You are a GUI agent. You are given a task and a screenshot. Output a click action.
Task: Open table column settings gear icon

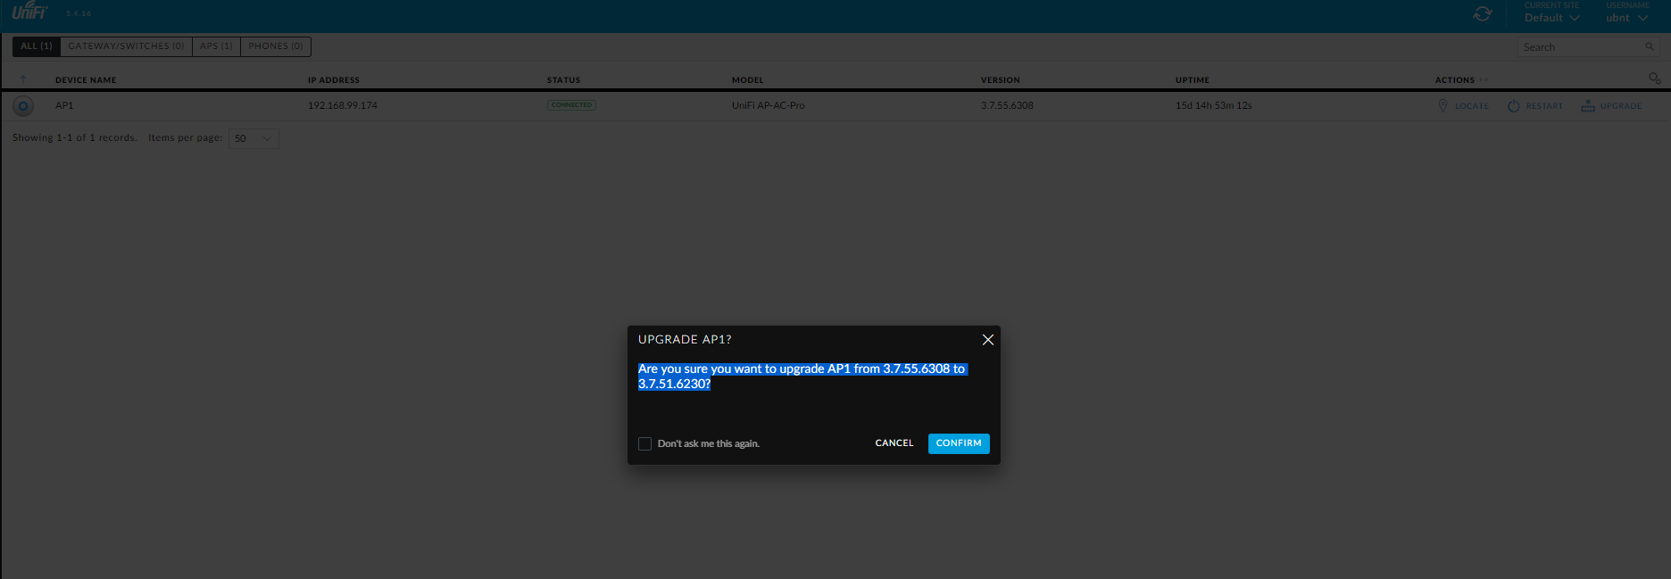click(1654, 79)
